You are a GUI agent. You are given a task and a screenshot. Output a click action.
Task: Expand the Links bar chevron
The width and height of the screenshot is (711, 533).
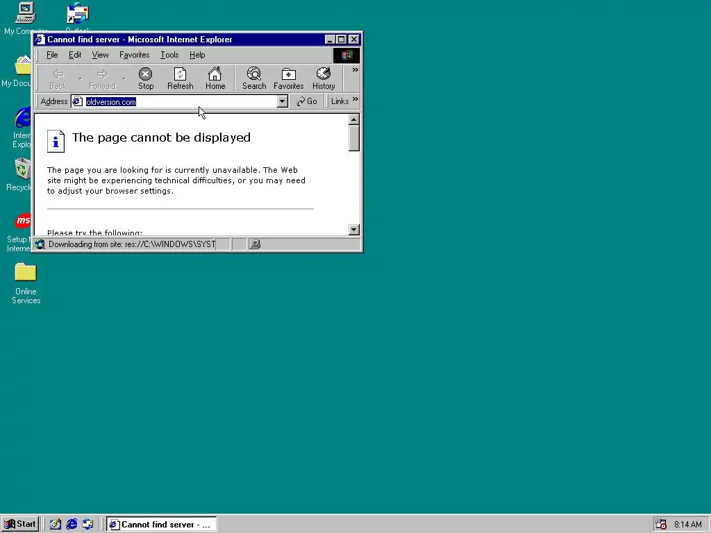[x=355, y=99]
